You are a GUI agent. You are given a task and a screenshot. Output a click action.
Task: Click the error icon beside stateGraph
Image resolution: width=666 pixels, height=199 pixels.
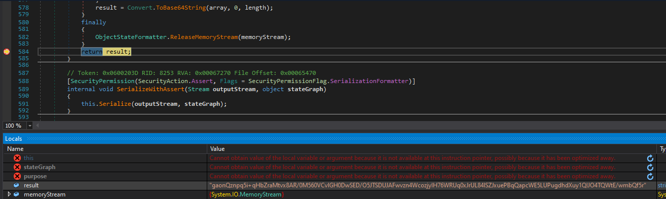tap(17, 167)
